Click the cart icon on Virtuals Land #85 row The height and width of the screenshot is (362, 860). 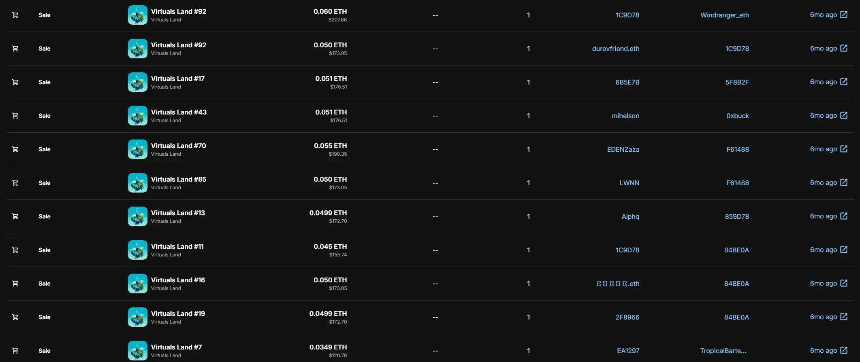[x=15, y=183]
